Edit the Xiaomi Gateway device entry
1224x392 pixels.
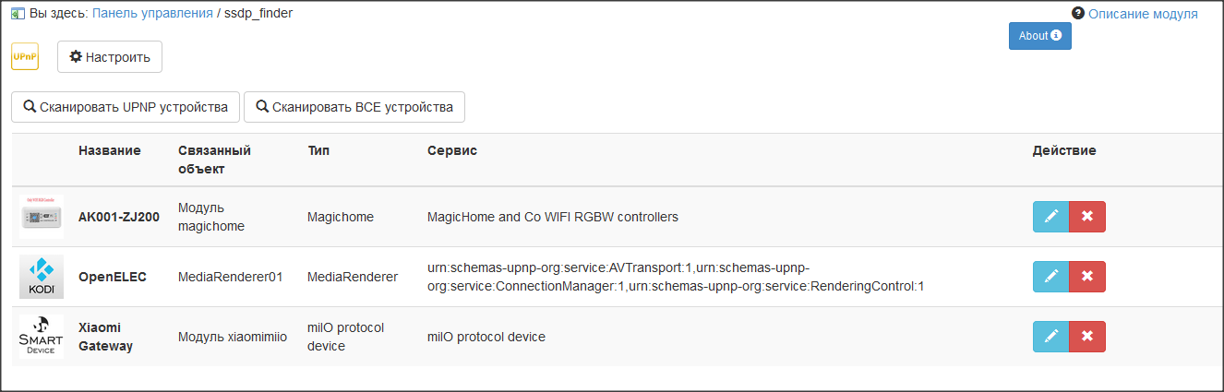click(x=1050, y=337)
